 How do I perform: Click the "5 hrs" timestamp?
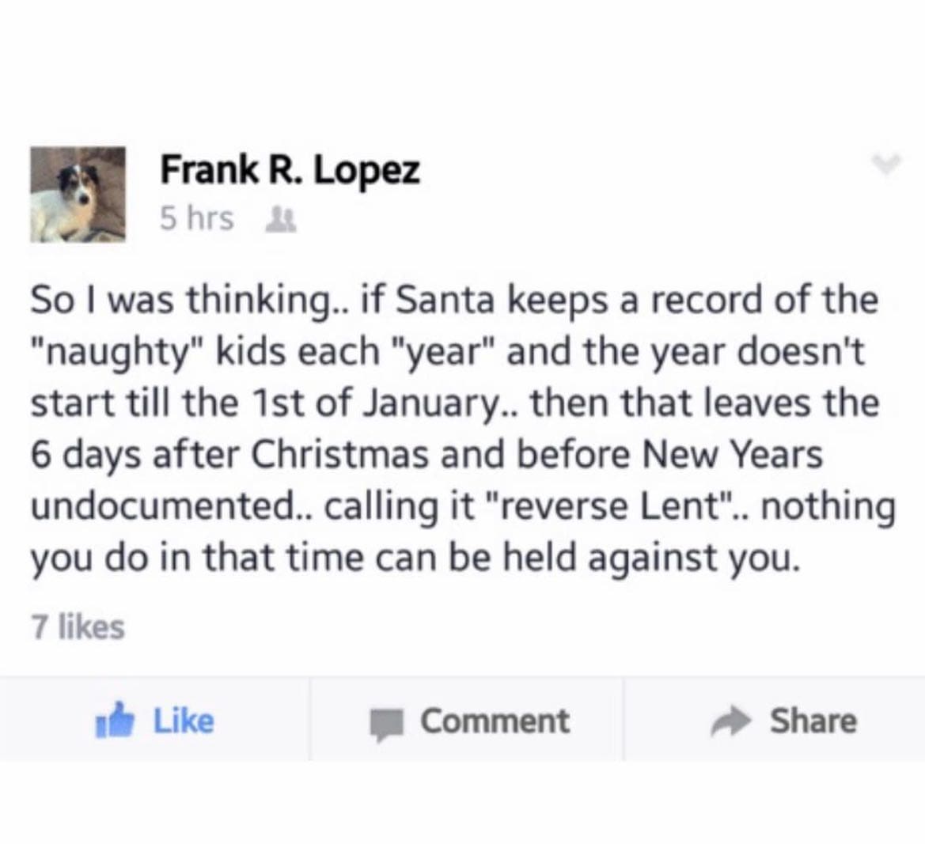(196, 218)
